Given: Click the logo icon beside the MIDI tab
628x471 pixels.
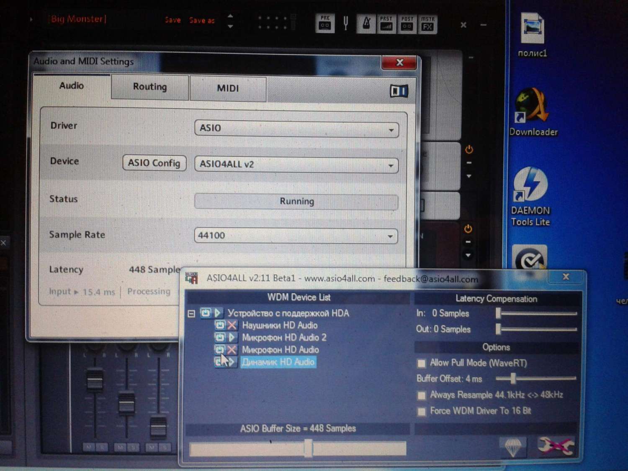Looking at the screenshot, I should click(x=399, y=91).
